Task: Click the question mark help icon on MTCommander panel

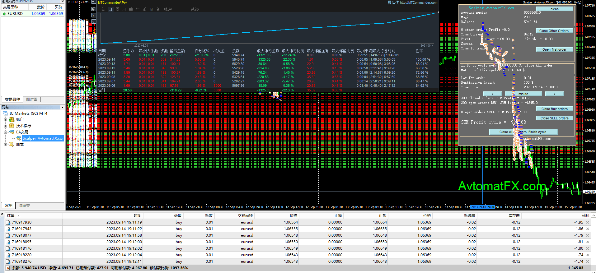Action: pos(93,15)
